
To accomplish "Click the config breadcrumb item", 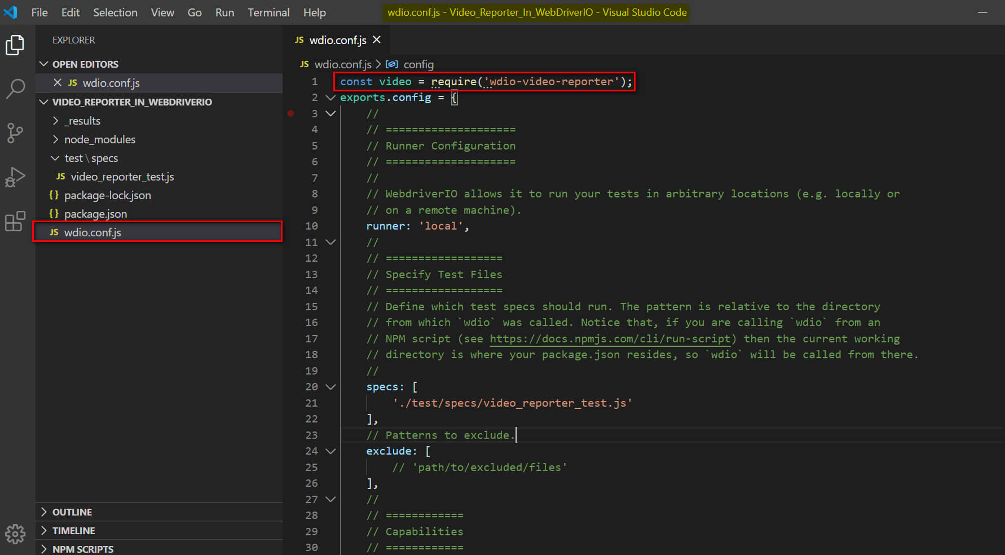I will point(418,64).
